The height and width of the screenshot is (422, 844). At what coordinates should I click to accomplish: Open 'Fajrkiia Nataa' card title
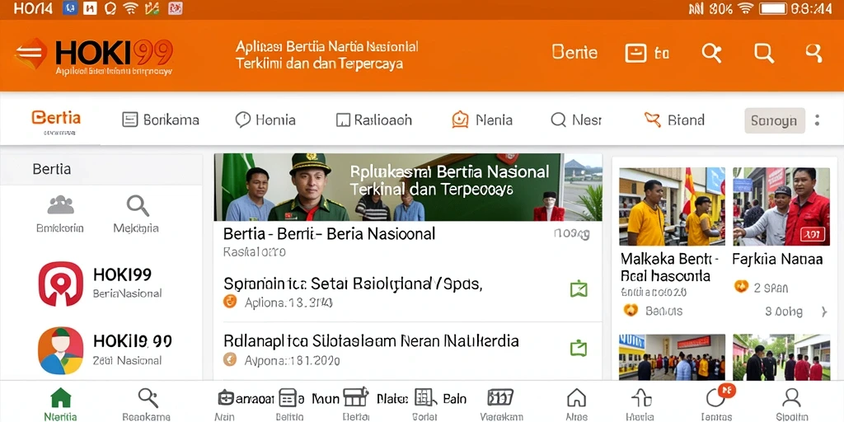point(777,260)
